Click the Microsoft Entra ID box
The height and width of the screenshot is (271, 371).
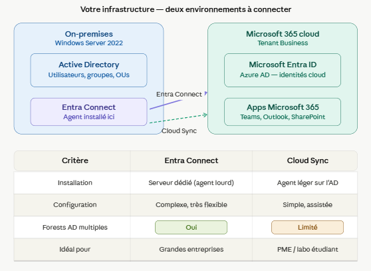coord(283,70)
